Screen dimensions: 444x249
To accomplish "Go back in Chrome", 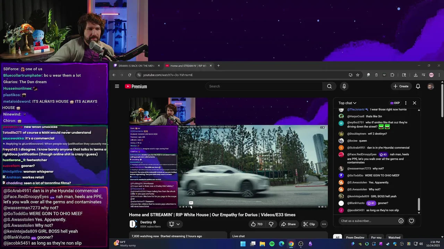I will [x=114, y=75].
